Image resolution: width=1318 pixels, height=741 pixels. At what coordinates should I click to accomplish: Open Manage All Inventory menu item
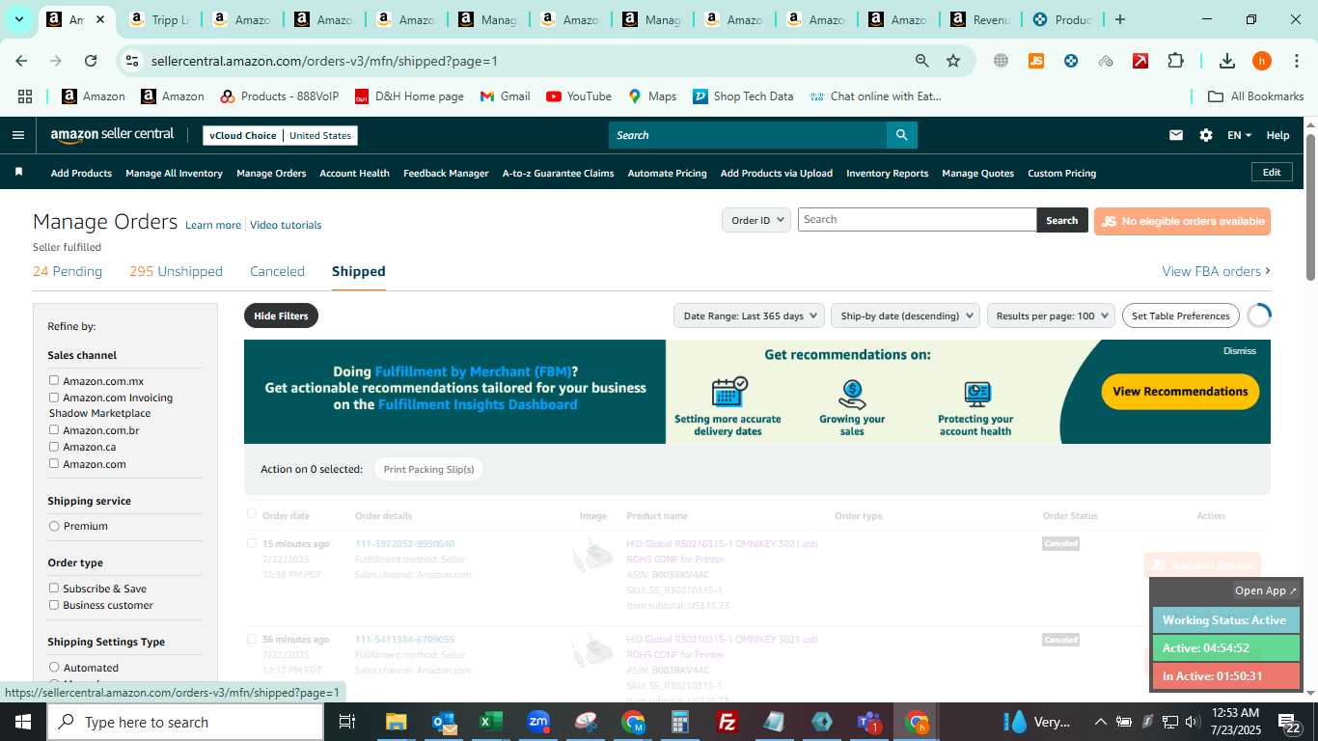[174, 173]
